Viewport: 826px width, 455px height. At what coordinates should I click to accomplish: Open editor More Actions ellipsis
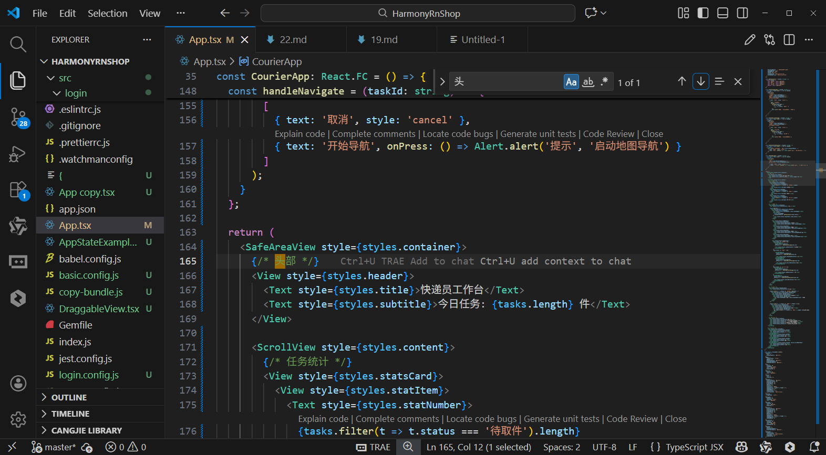809,40
